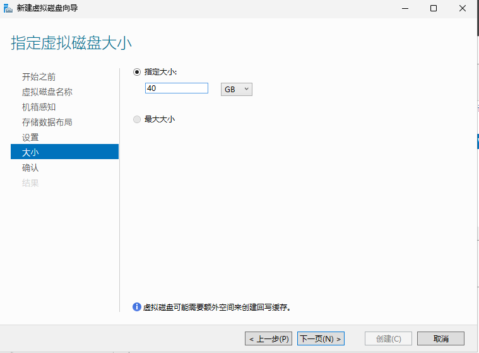Click the 虚拟磁盘可能需要额外空间 note text
Screen dimensions: 479x353
pos(216,307)
